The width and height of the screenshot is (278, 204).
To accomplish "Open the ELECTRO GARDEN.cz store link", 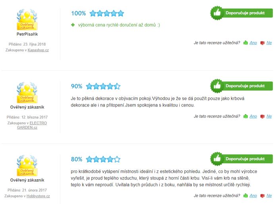I will click(32, 125).
